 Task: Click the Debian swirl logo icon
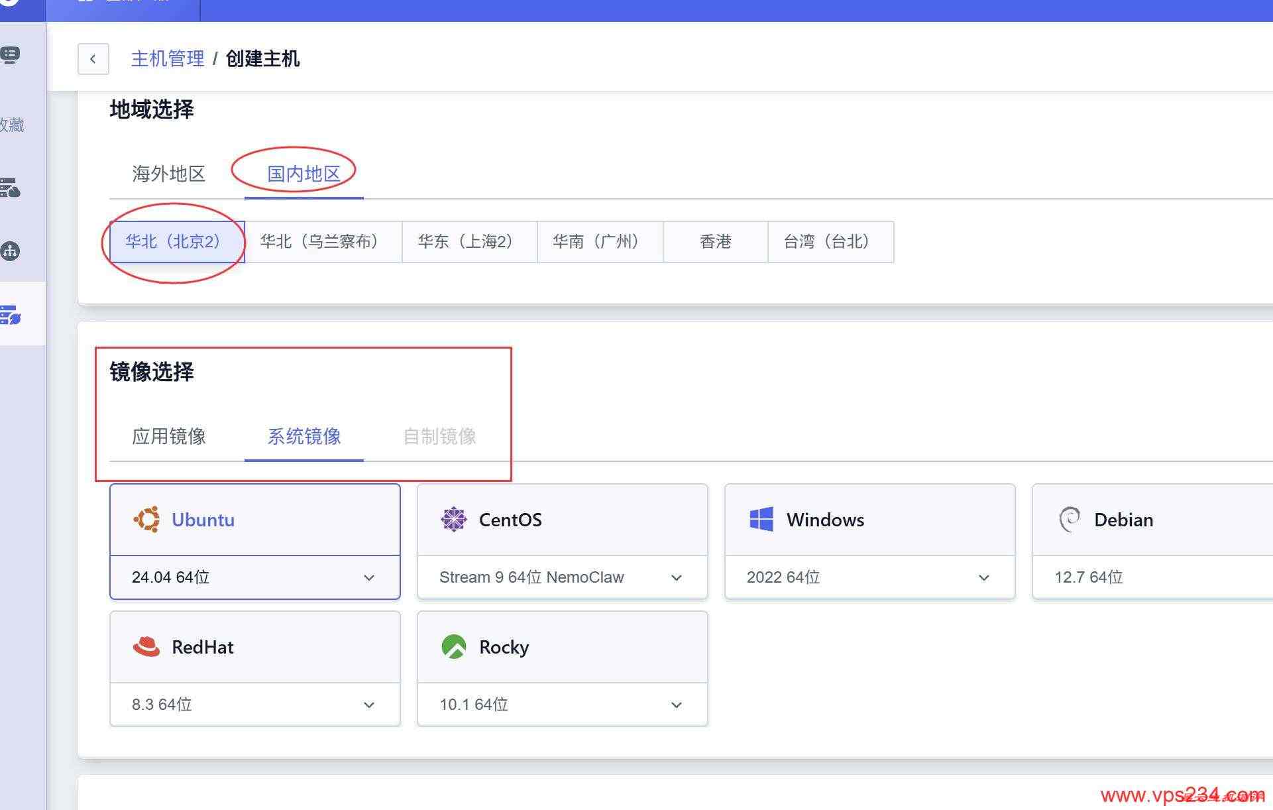[x=1069, y=520]
